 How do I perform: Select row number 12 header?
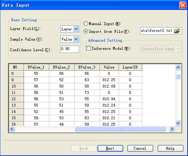point(17,99)
